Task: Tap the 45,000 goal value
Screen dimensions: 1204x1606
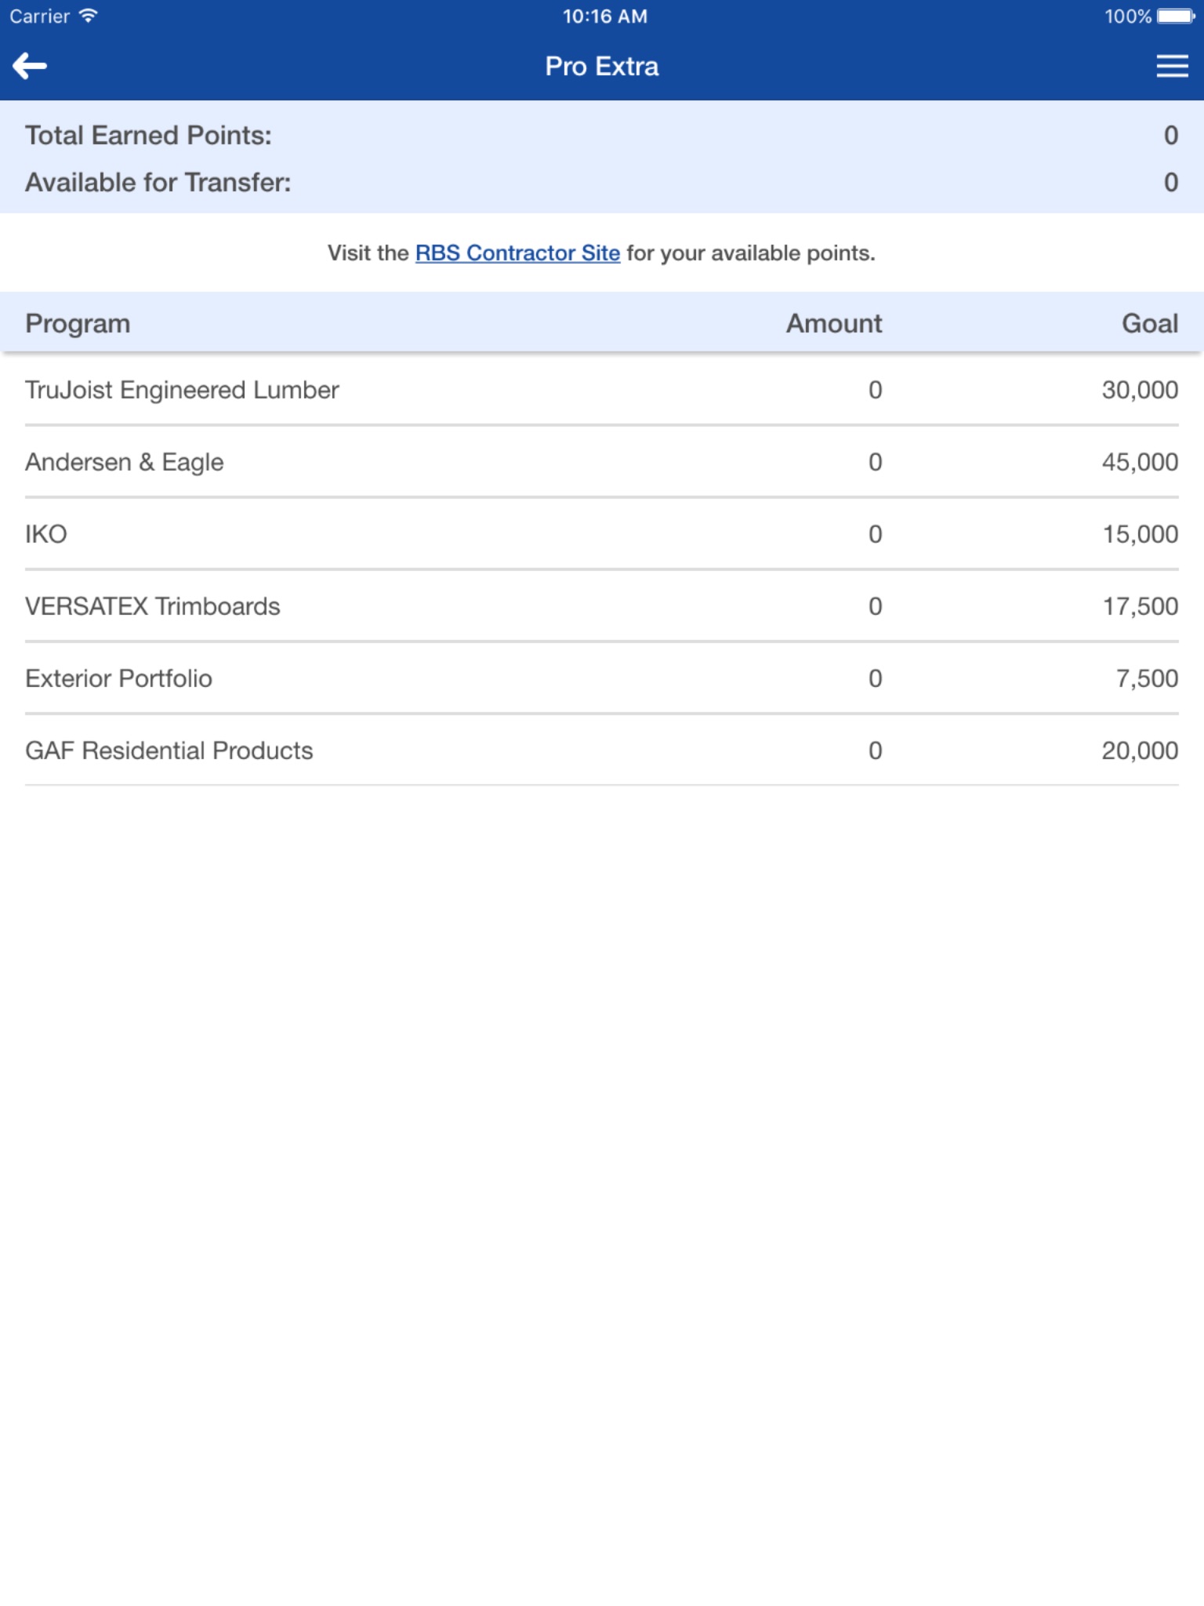Action: [x=1140, y=463]
